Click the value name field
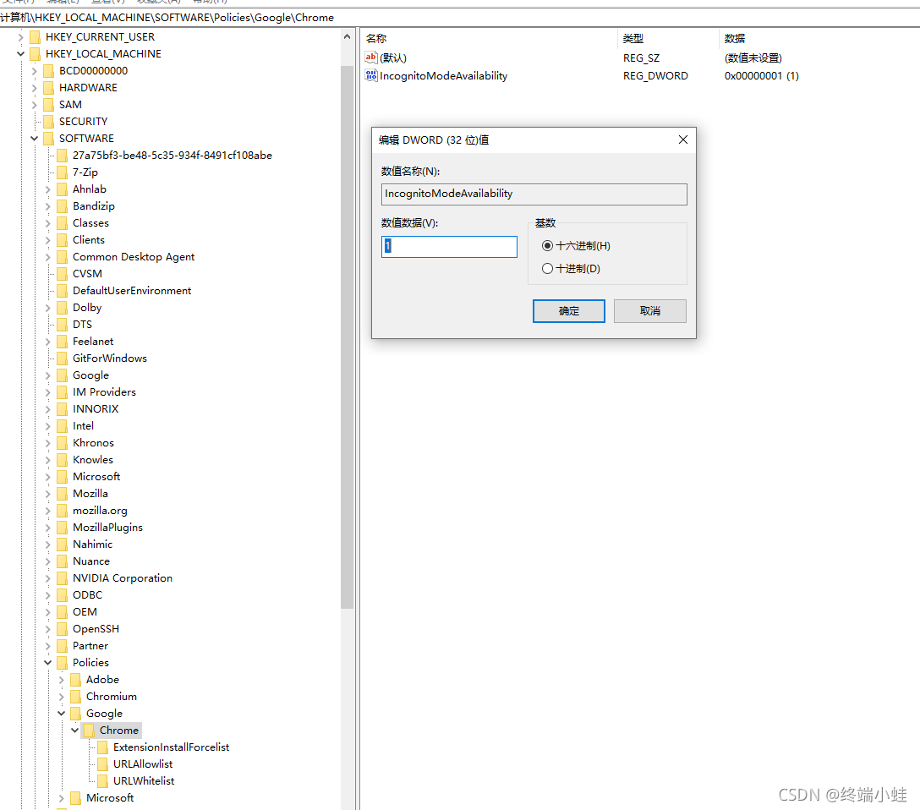Screen dimensions: 920x810 [x=534, y=194]
